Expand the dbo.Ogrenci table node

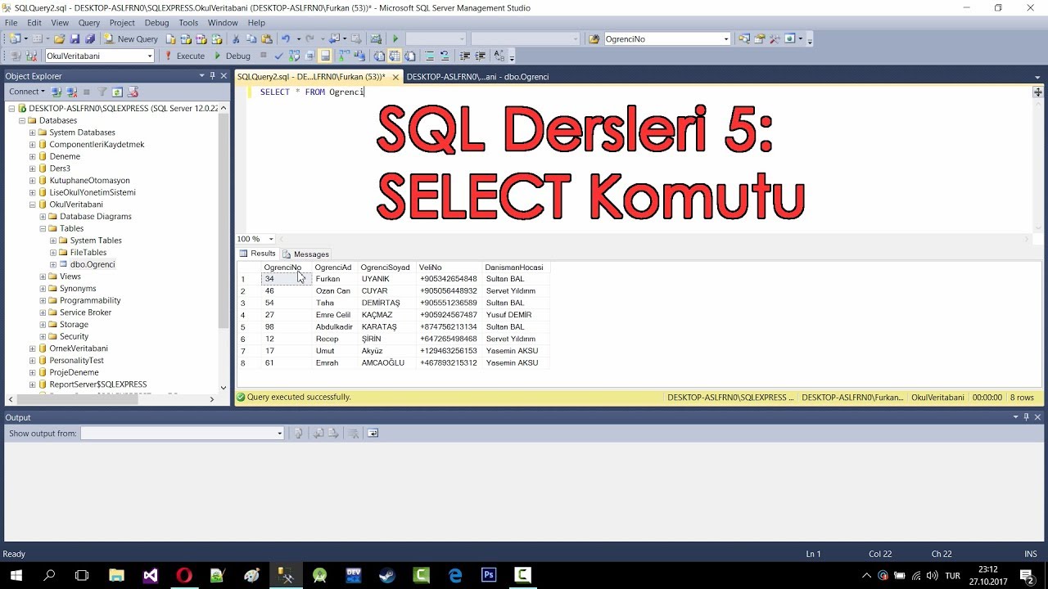[53, 264]
